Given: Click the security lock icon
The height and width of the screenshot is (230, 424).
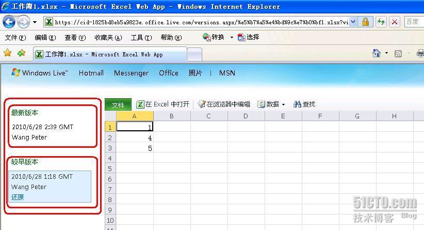Looking at the screenshot, I should 365,22.
